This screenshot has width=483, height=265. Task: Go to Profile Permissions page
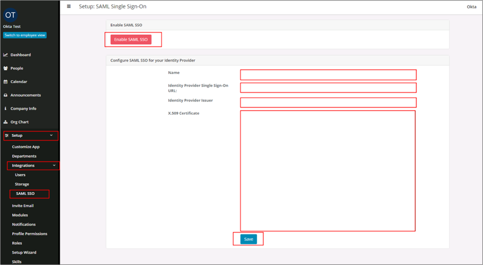click(x=29, y=233)
